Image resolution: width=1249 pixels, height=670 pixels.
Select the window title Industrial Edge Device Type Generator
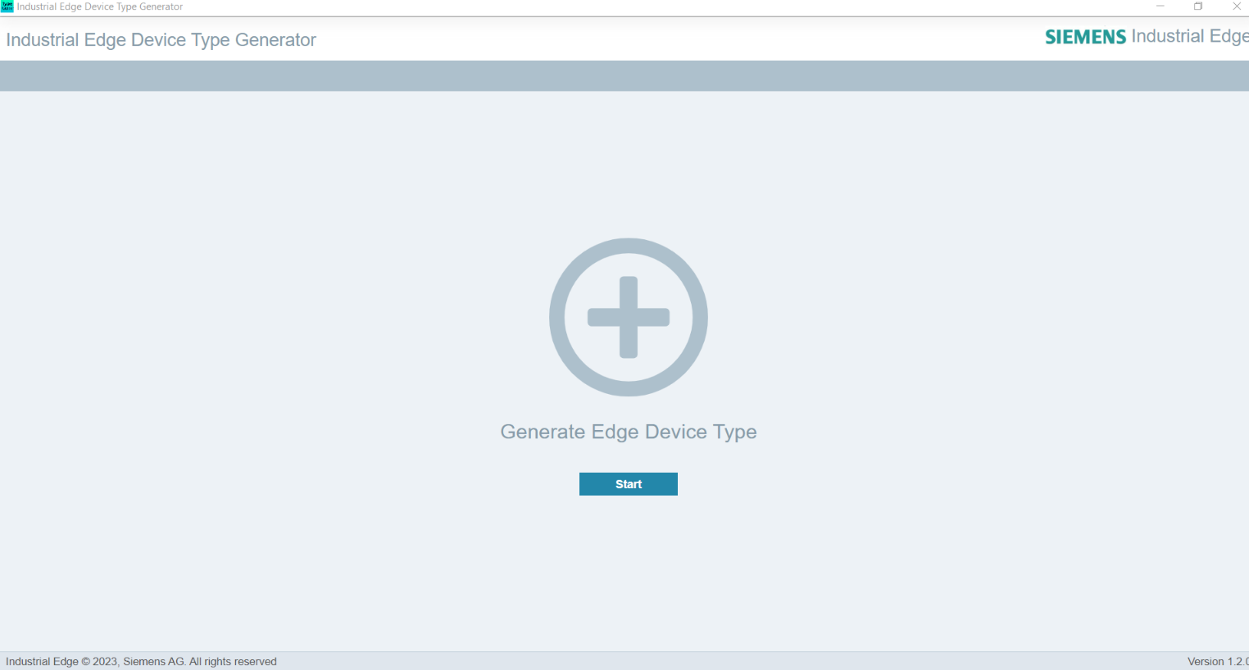pyautogui.click(x=100, y=7)
